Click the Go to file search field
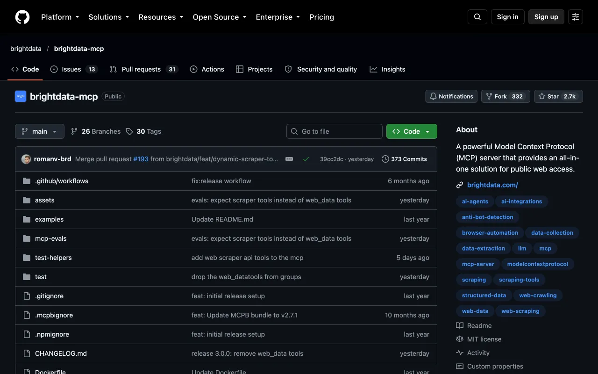The image size is (598, 374). pos(335,131)
